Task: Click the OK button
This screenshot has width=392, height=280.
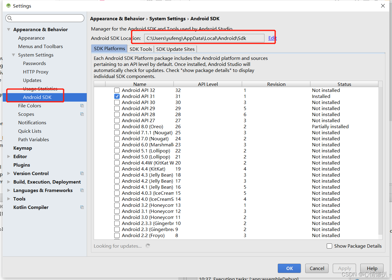Action: (x=289, y=268)
